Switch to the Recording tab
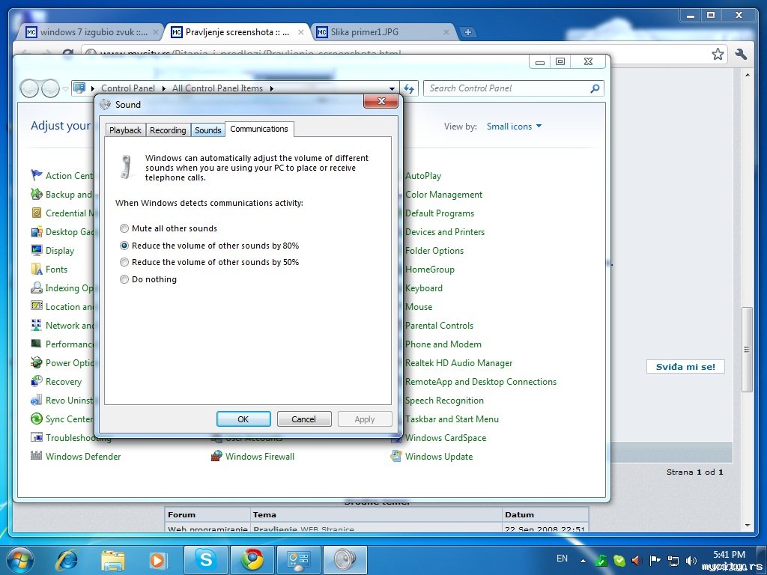Image resolution: width=767 pixels, height=575 pixels. point(168,130)
